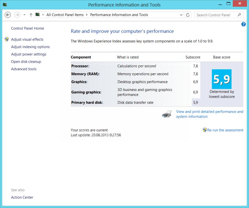
Task: Open the recent locations dropdown arrow
Action: click(24, 15)
